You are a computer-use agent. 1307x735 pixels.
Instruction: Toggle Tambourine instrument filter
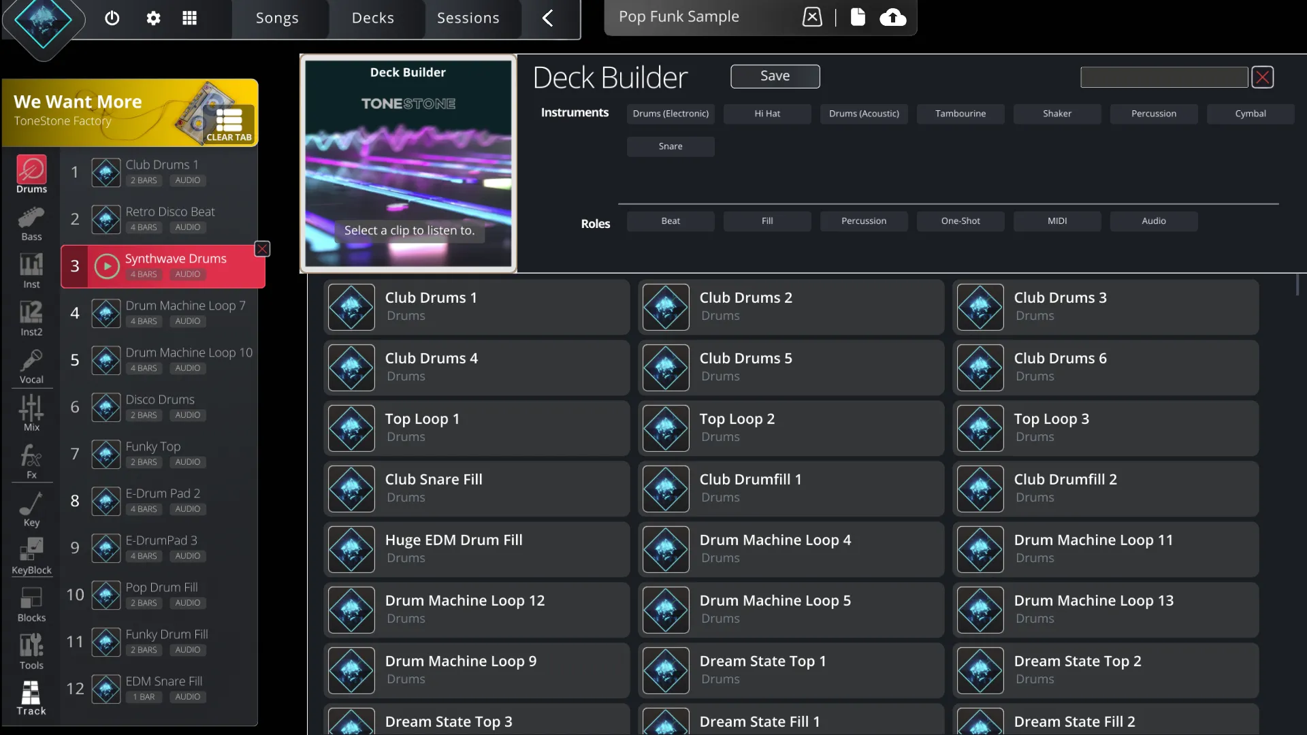coord(961,114)
